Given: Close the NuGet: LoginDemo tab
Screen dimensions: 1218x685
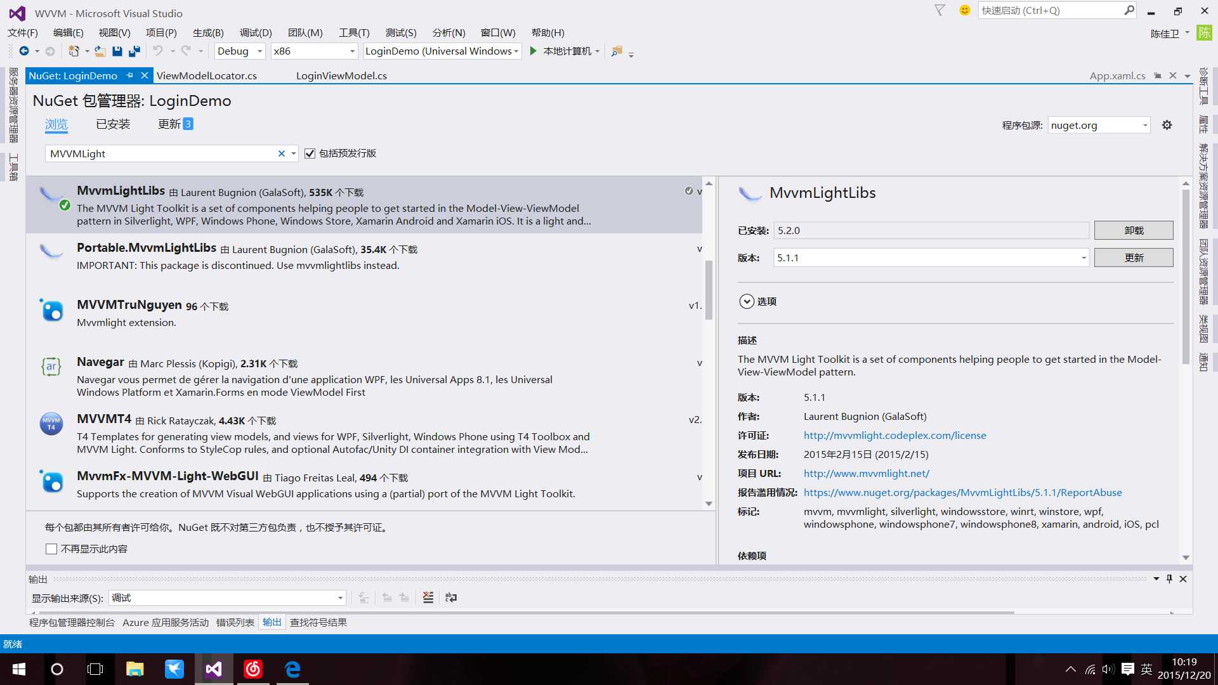Looking at the screenshot, I should 144,75.
